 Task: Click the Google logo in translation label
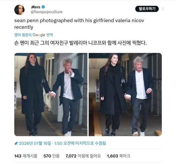39,35
